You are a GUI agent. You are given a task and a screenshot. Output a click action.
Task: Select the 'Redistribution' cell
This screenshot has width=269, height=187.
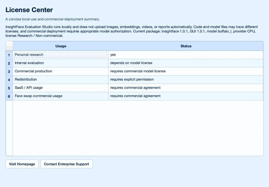pos(61,79)
